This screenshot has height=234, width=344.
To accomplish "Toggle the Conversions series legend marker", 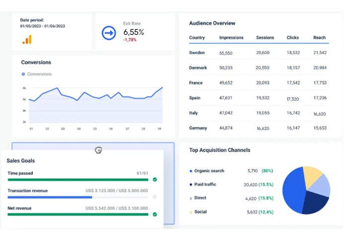I will 23,74.
